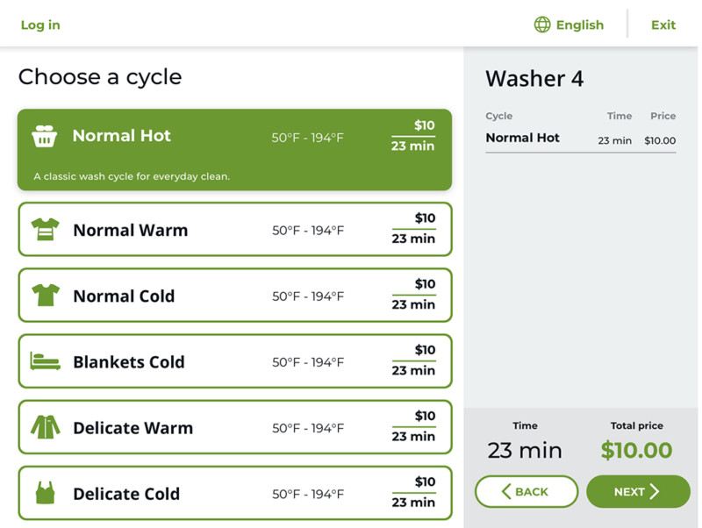Click the Normal Hot row in the Washer 4 summary
The height and width of the screenshot is (528, 702).
tap(580, 139)
